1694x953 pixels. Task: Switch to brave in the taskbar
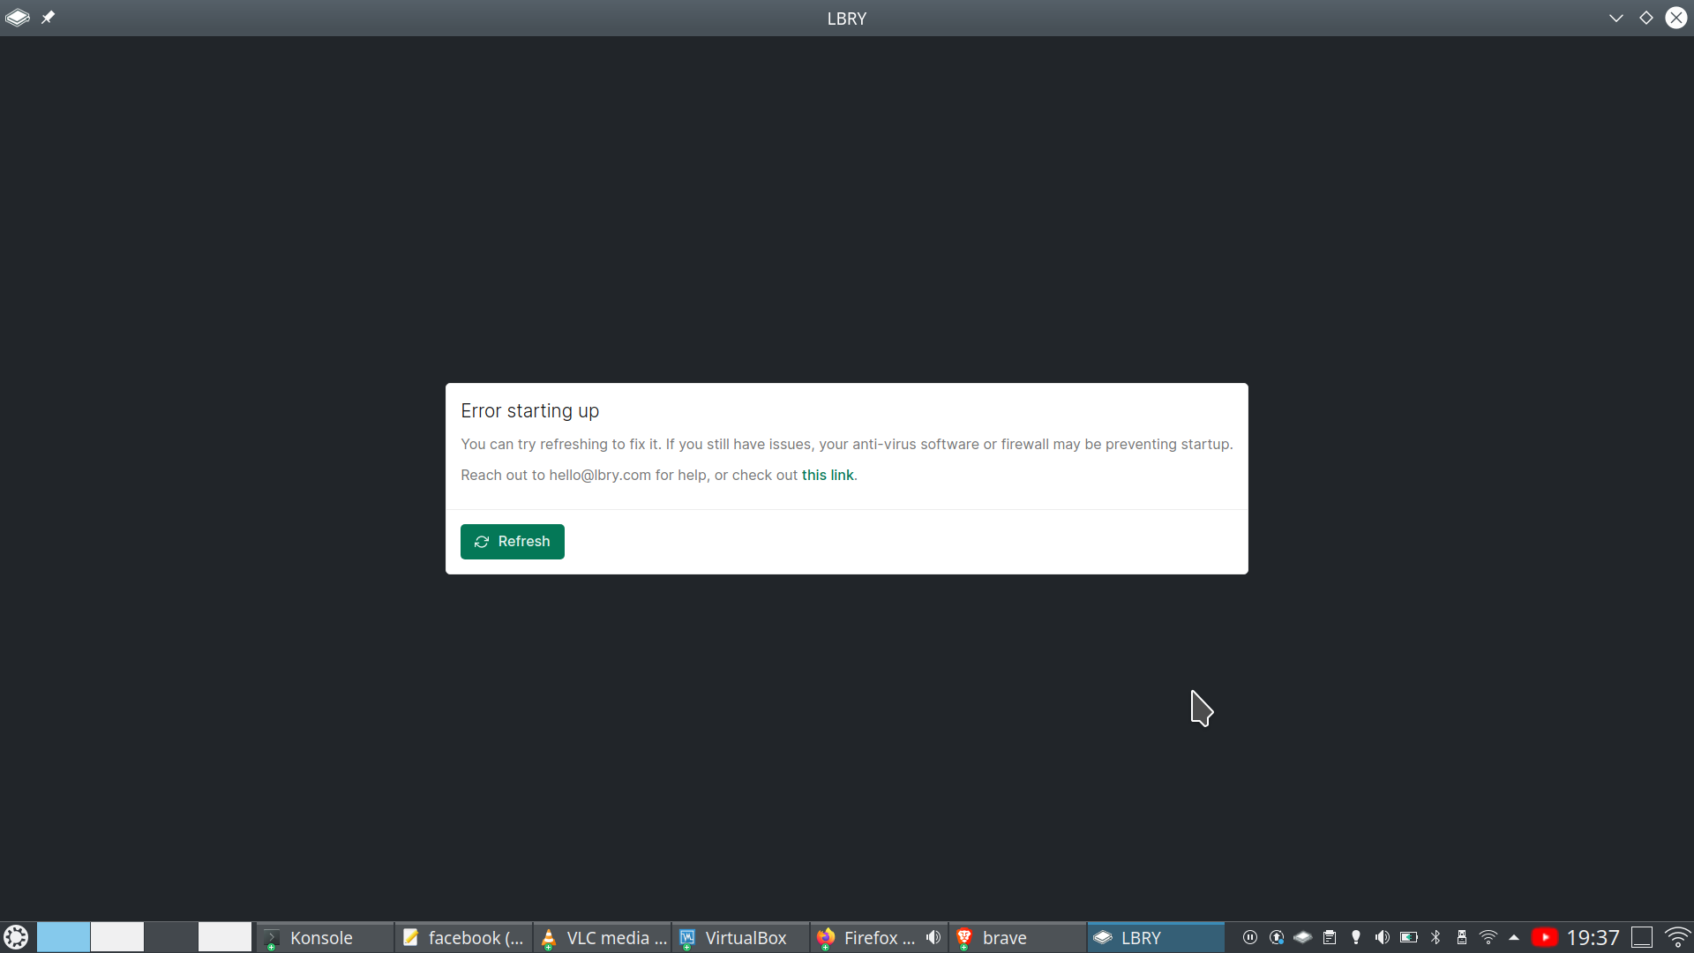click(1019, 937)
